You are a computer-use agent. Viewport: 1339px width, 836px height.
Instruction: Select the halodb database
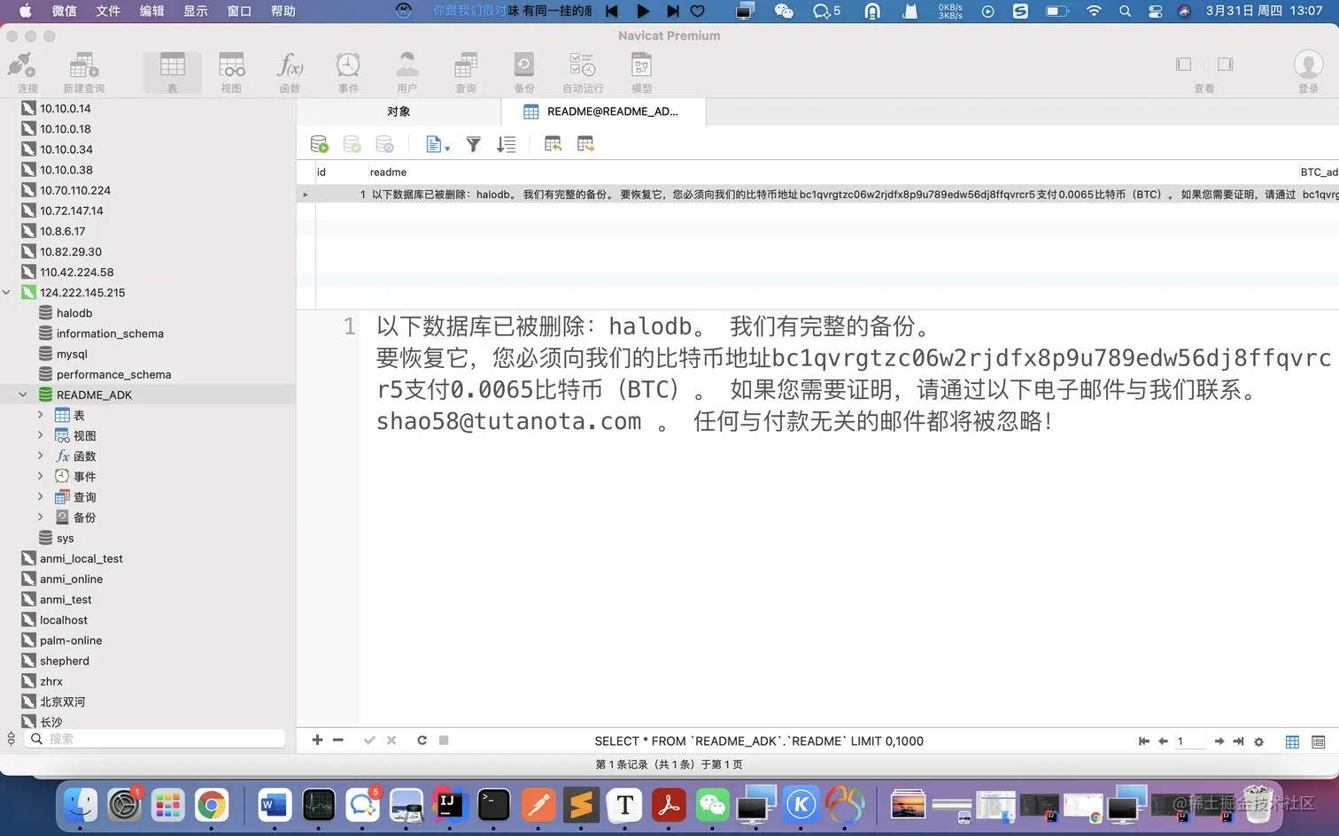pyautogui.click(x=74, y=313)
